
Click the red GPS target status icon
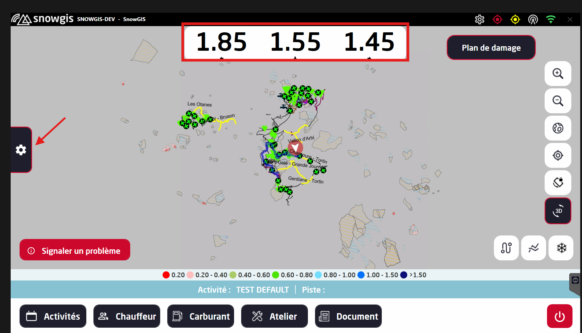click(497, 20)
